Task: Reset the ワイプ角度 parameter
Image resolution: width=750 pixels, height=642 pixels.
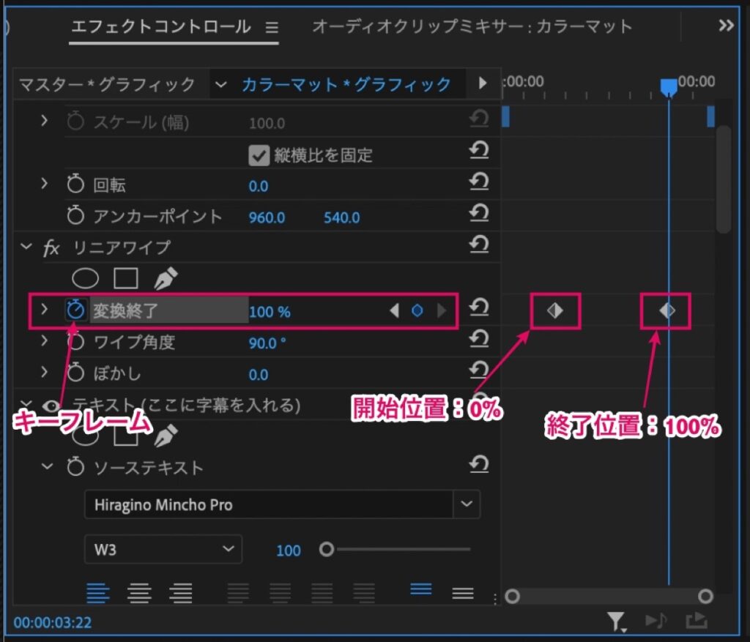Action: (479, 338)
